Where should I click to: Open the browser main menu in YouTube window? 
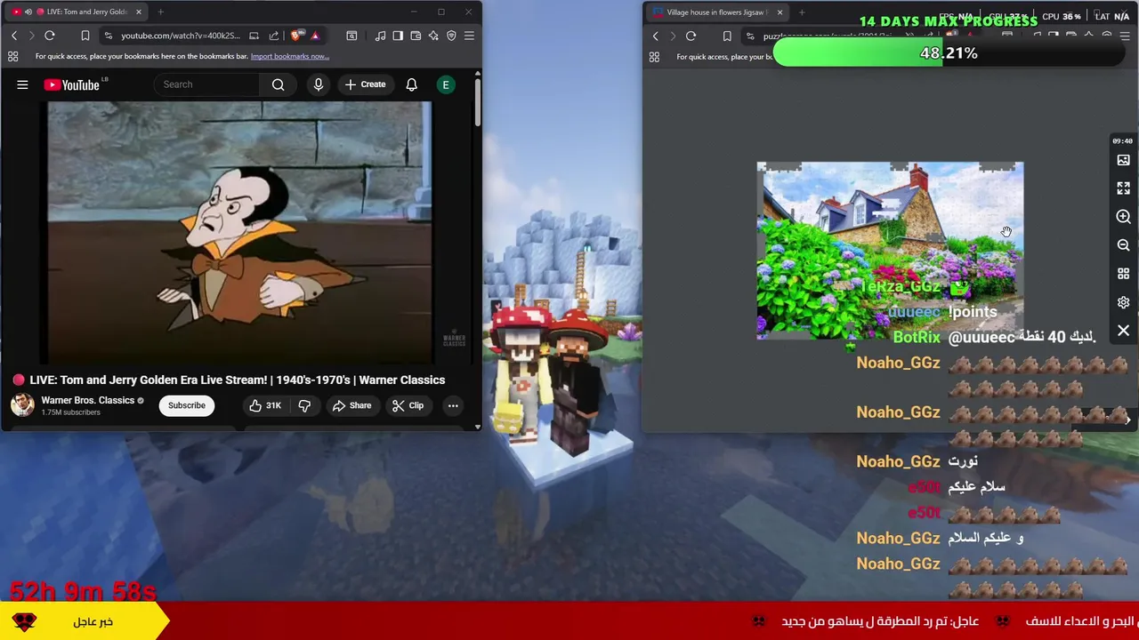[x=469, y=36]
